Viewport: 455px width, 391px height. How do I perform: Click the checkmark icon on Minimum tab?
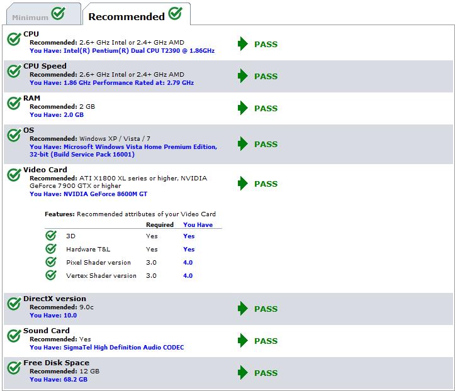(59, 13)
